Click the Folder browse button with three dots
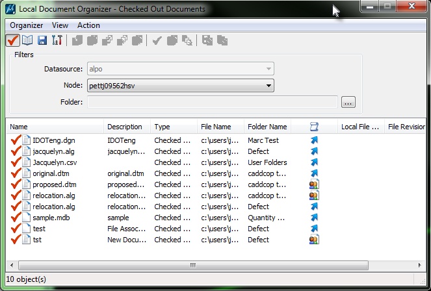This screenshot has height=291, width=431. 348,102
